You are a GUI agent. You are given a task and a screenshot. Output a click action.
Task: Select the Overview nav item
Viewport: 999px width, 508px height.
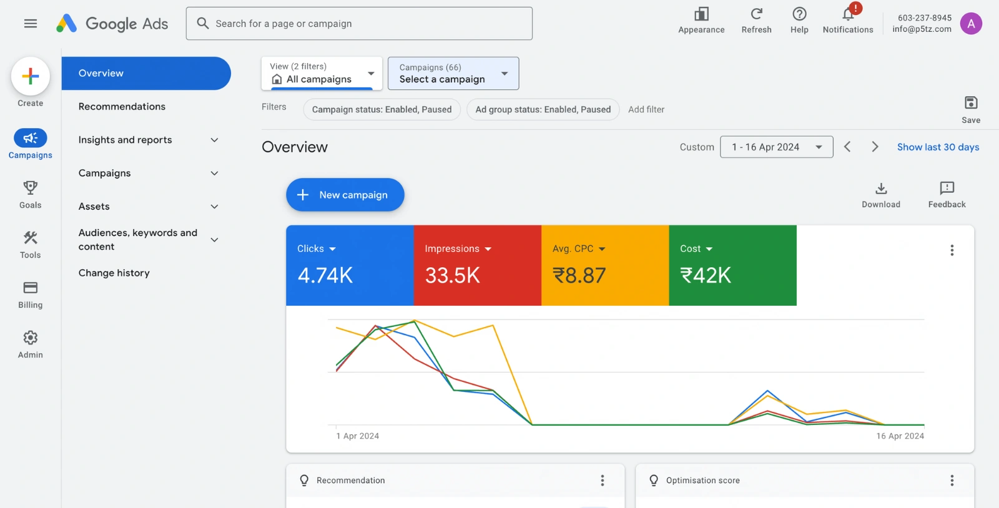point(146,73)
